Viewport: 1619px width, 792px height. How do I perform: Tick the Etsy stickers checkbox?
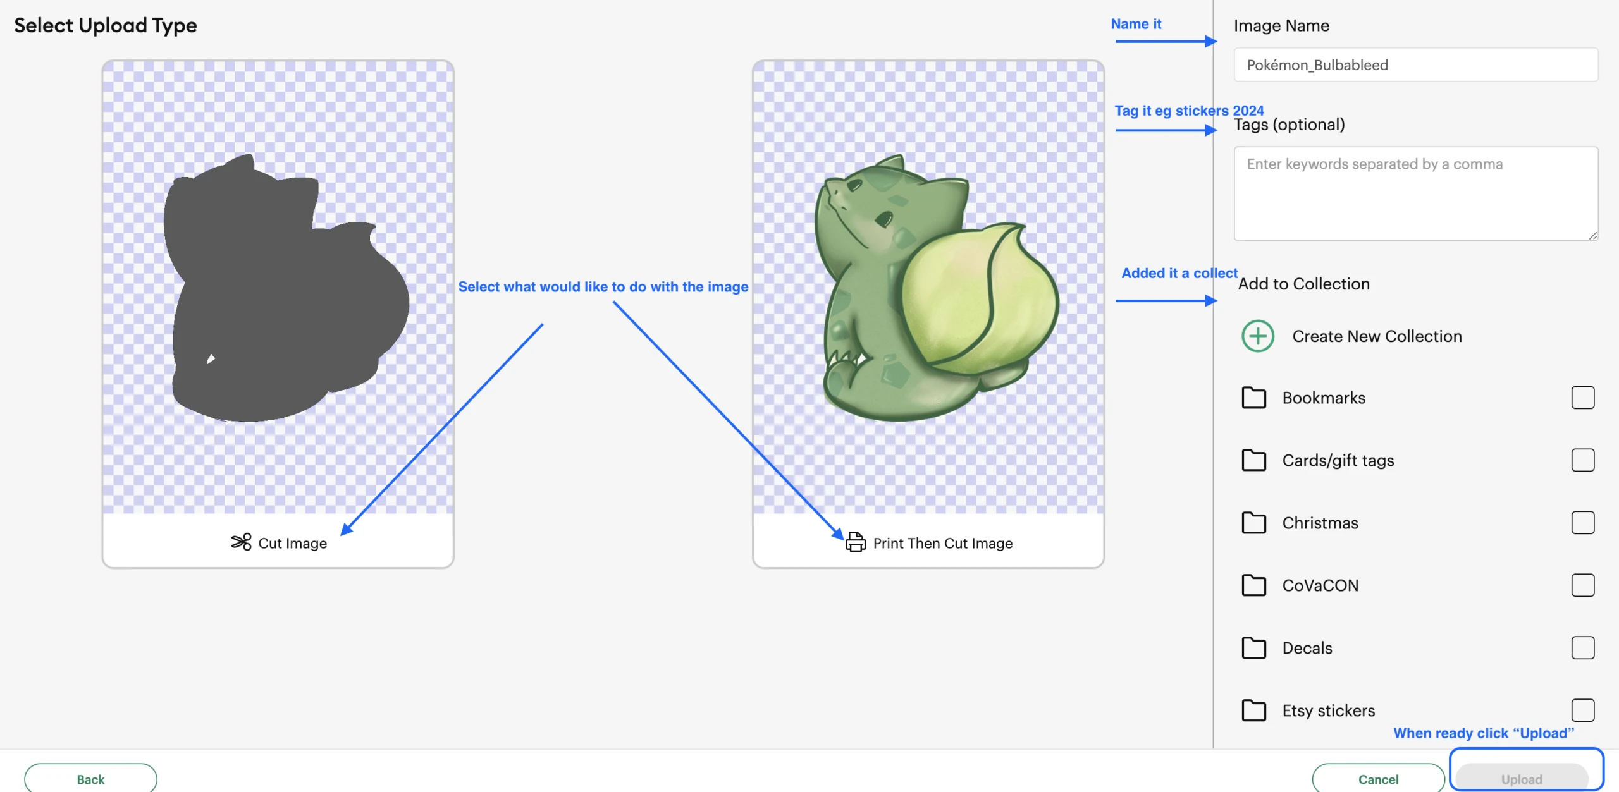point(1582,710)
